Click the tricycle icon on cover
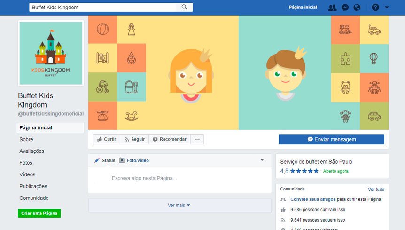The width and height of the screenshot is (405, 230). [102, 87]
